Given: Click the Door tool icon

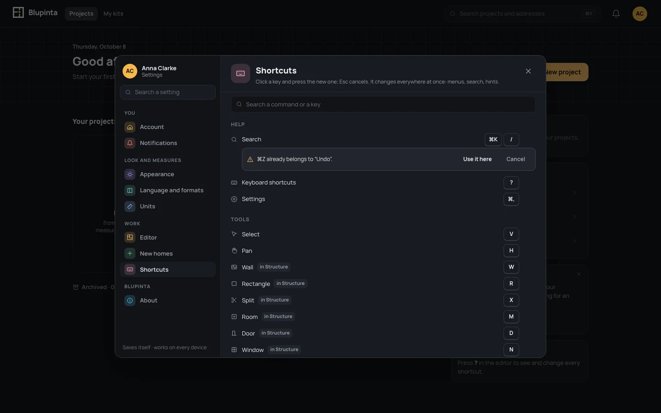Looking at the screenshot, I should (x=234, y=333).
